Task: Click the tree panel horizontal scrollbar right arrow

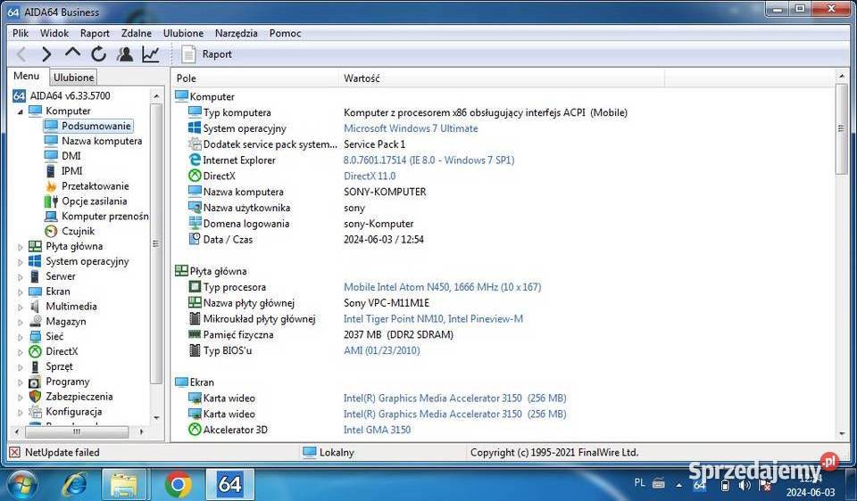Action: click(142, 431)
